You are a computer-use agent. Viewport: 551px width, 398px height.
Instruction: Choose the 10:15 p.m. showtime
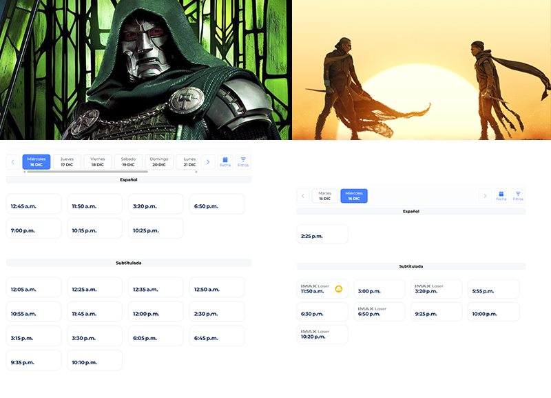(95, 228)
